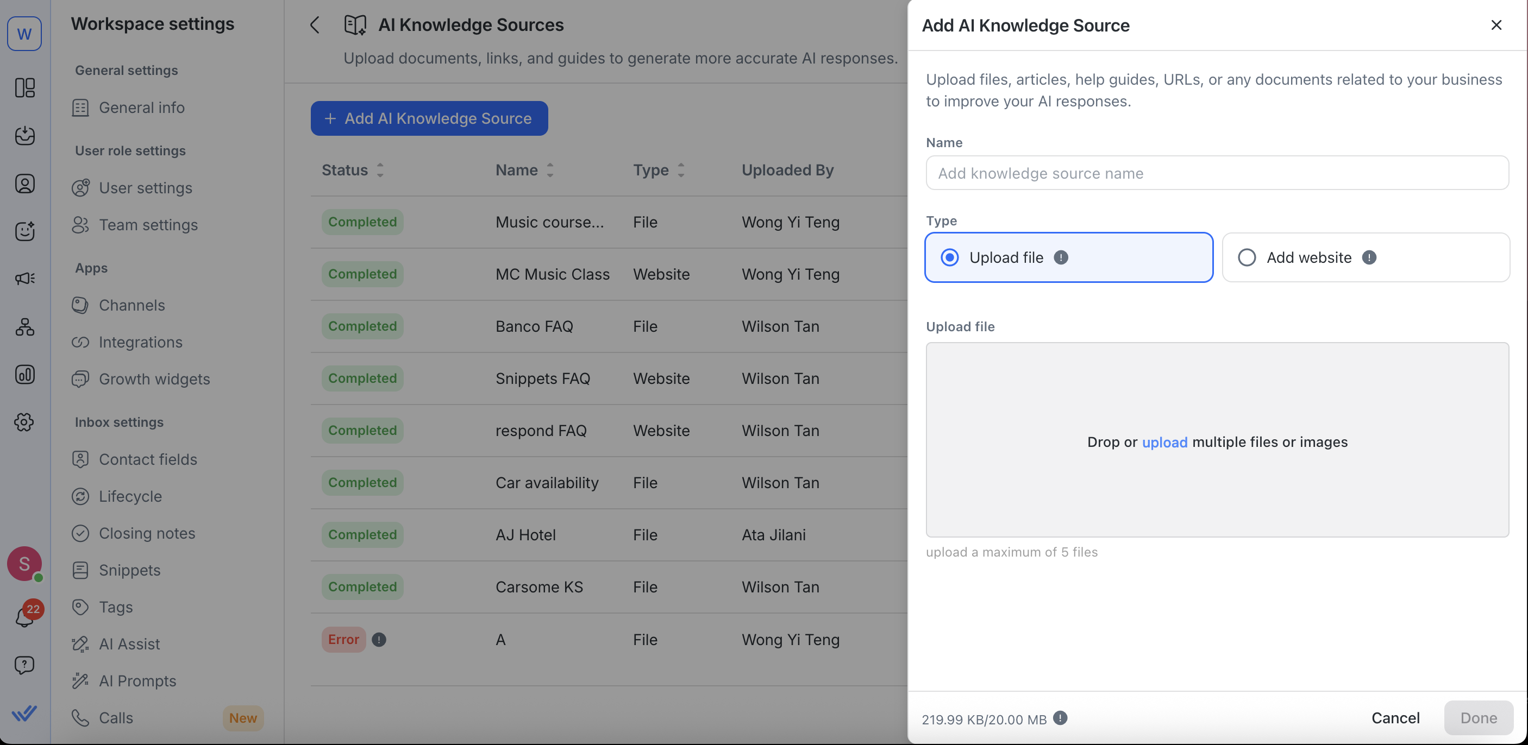Click info icon next to storage usage

click(1060, 718)
